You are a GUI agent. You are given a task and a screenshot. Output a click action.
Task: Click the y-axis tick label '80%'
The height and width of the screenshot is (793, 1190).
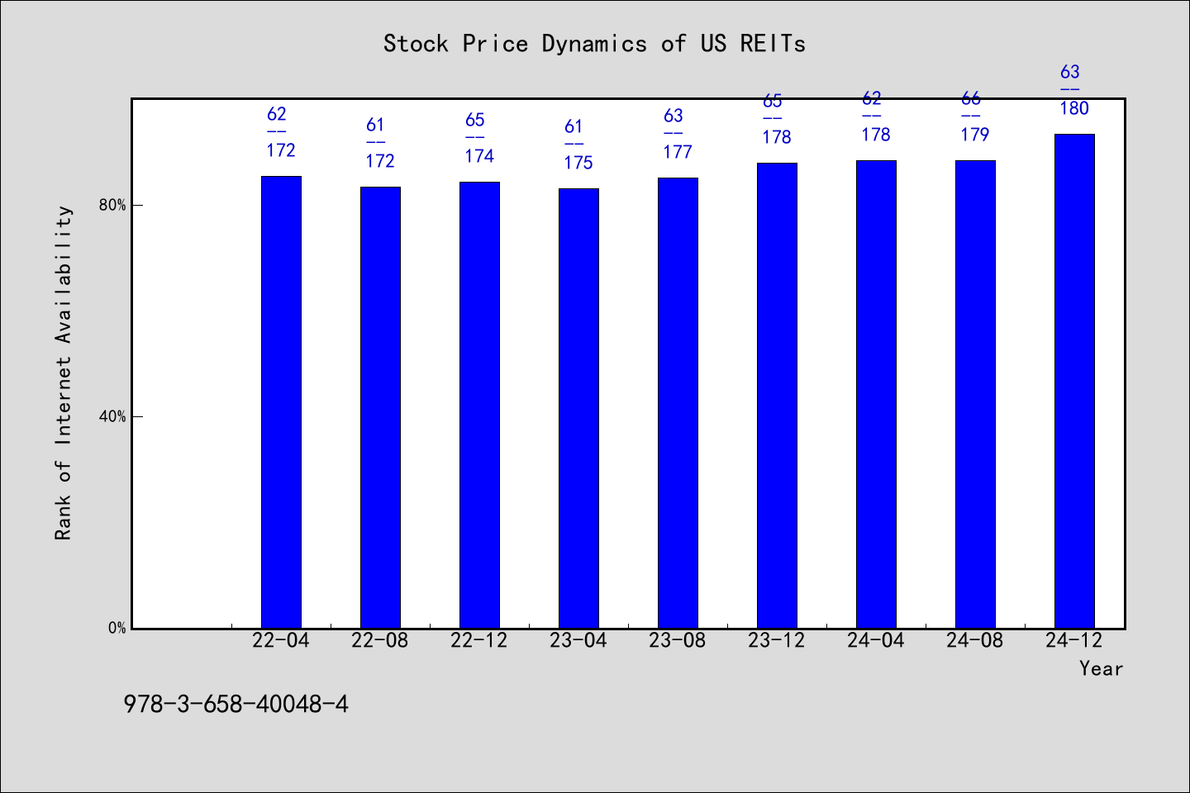click(x=112, y=205)
